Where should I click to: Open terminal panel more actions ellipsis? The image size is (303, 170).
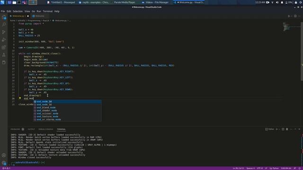(x=291, y=129)
